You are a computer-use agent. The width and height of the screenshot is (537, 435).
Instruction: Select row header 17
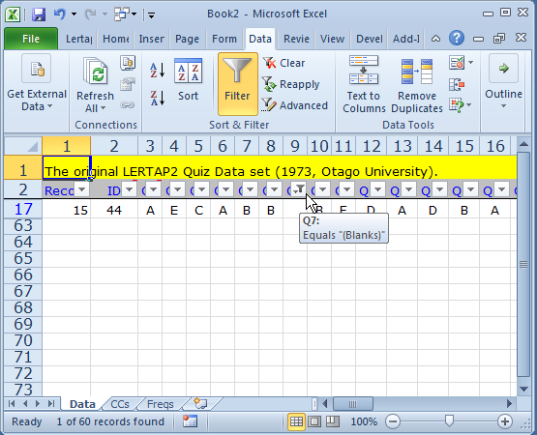(23, 209)
